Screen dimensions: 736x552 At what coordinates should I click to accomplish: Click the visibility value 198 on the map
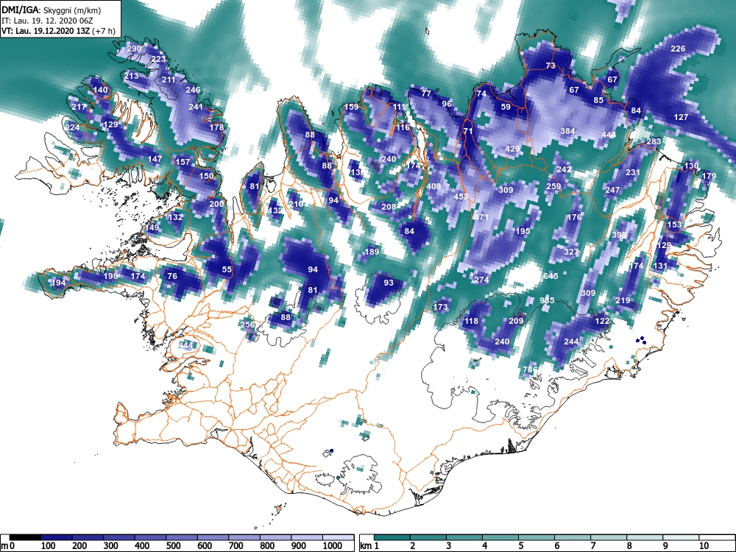click(x=110, y=276)
